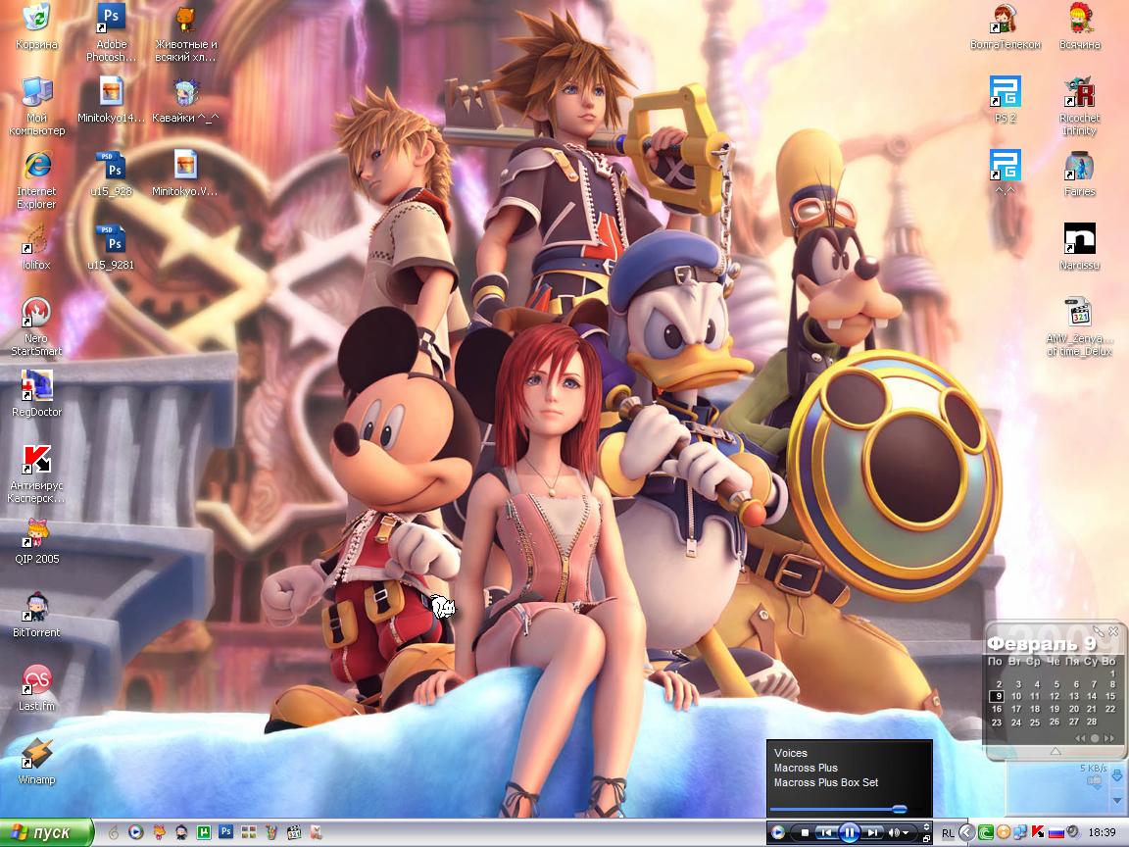The width and height of the screenshot is (1129, 847).
Task: Click the small walking cat desktop pet
Action: [443, 607]
